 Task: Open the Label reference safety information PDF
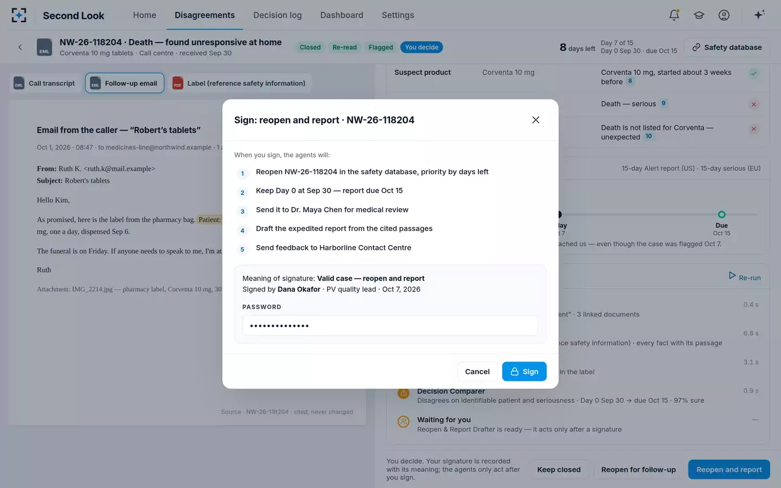239,83
